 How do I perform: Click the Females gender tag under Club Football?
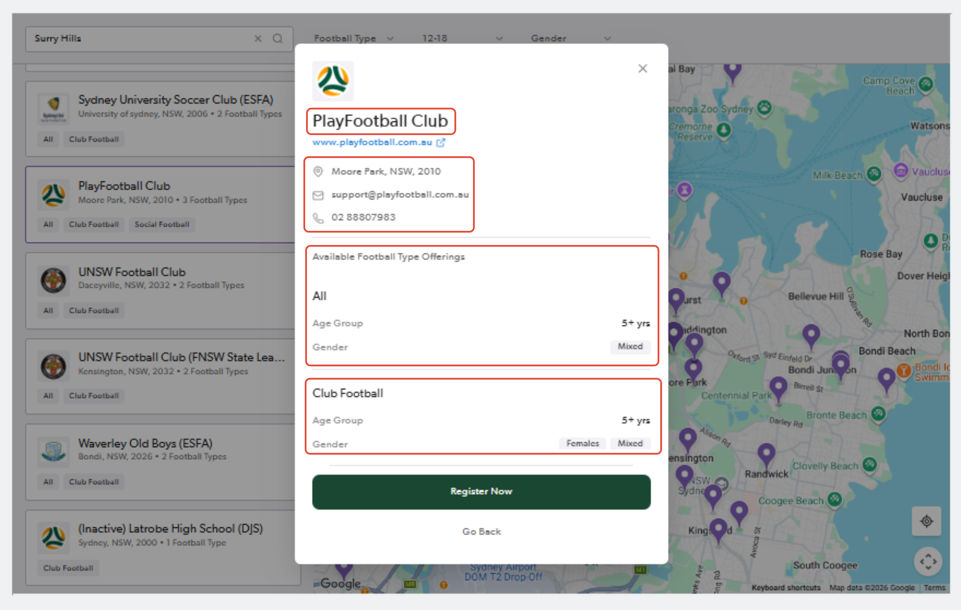(x=583, y=443)
